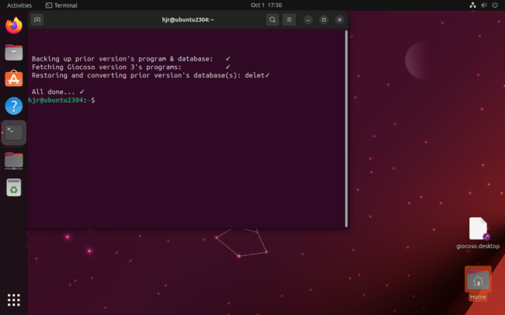The width and height of the screenshot is (505, 315).
Task: Open the Trash in dock
Action: [13, 187]
